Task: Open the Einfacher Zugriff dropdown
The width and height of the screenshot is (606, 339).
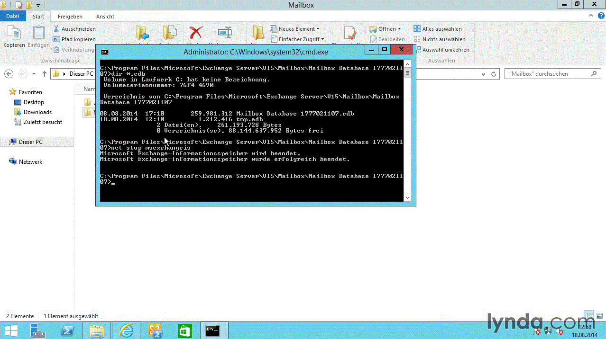Action: pos(297,39)
